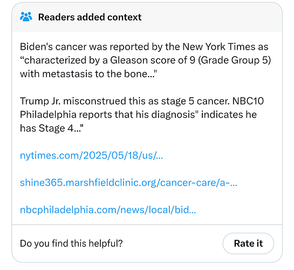Click the "(Grade Group 5)" text
Screen dimensions: 294x270
pyautogui.click(x=234, y=60)
